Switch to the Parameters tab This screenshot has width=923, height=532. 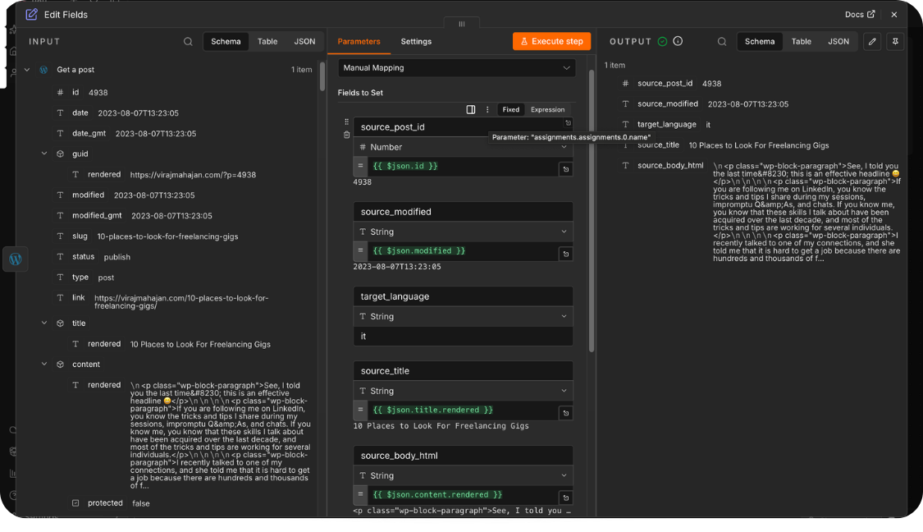[359, 42]
